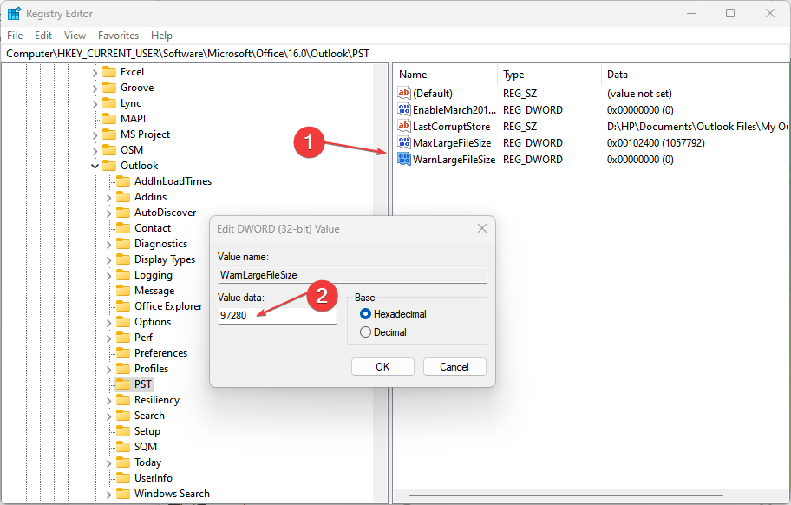Click the Lync folder icon
Viewport: 791px width, 505px height.
tap(109, 103)
